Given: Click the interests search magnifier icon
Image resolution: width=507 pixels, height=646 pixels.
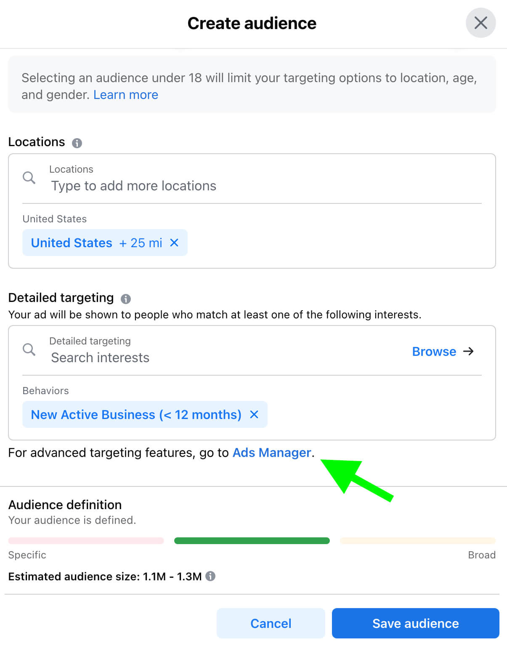Looking at the screenshot, I should 29,350.
